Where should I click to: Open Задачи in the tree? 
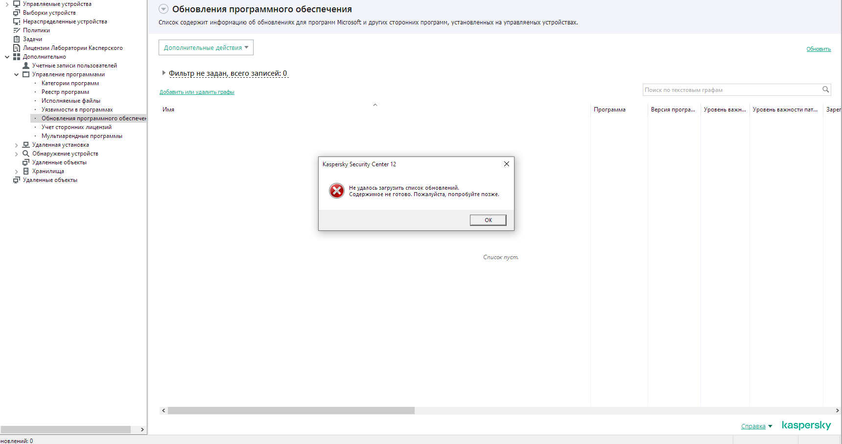pyautogui.click(x=32, y=39)
